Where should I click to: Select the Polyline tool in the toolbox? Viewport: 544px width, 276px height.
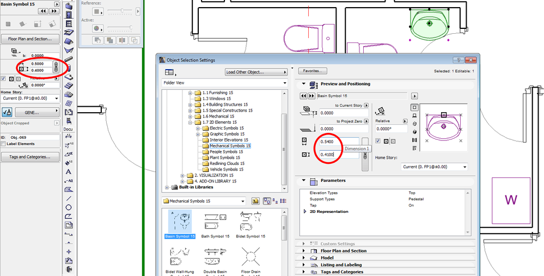[x=69, y=216]
